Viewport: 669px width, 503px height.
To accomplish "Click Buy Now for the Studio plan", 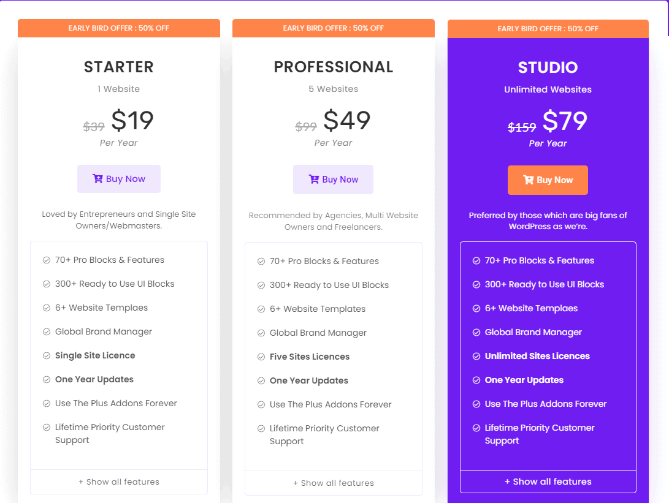I will pyautogui.click(x=548, y=180).
